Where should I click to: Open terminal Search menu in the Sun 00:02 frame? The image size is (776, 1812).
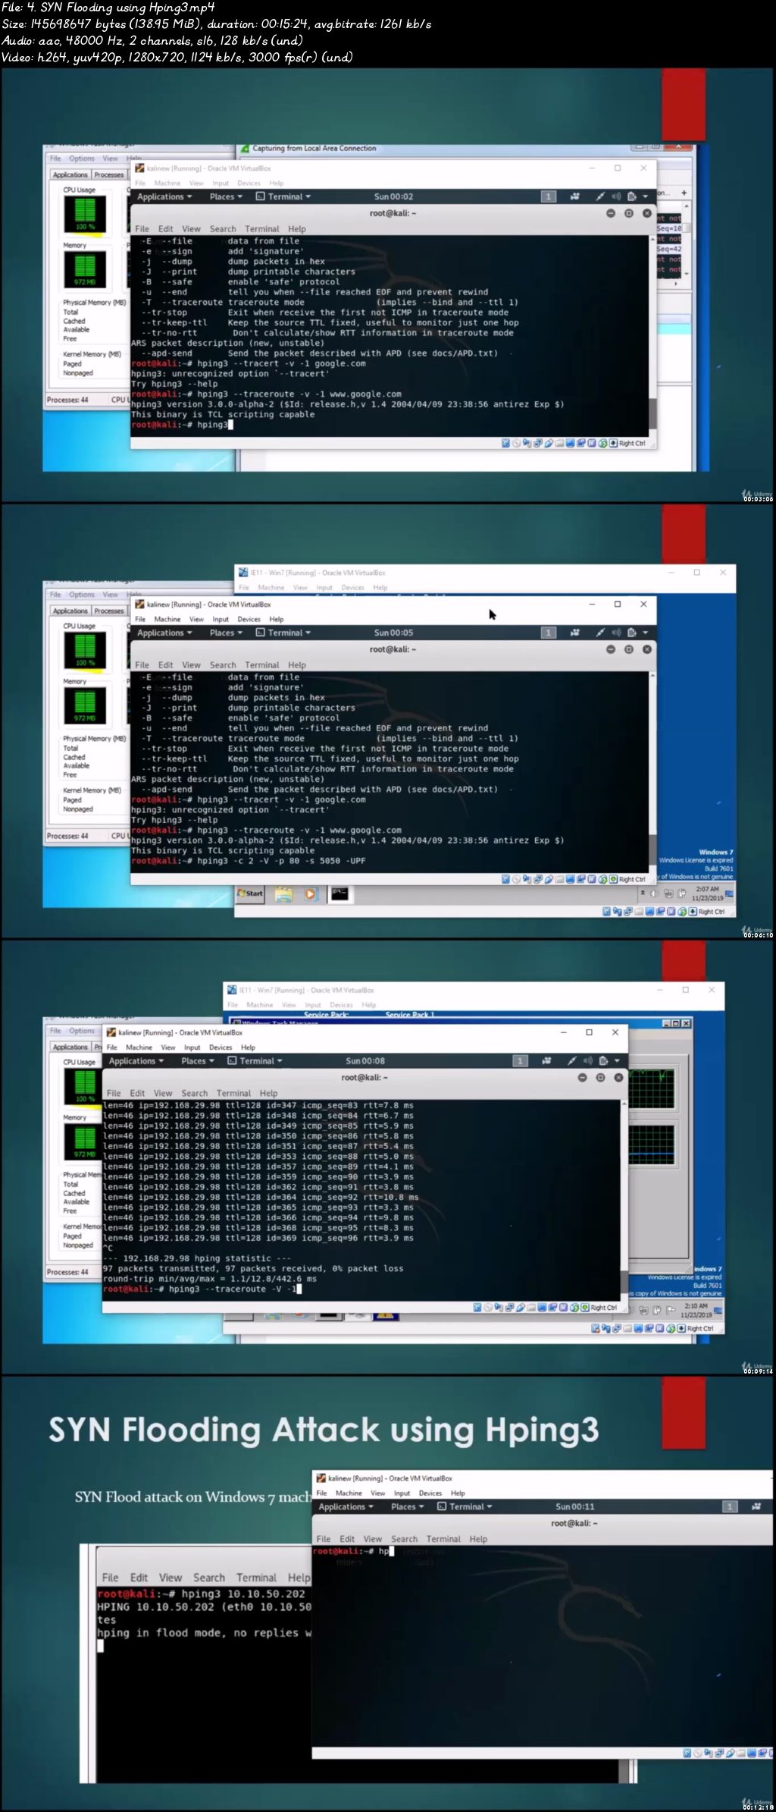[x=223, y=228]
